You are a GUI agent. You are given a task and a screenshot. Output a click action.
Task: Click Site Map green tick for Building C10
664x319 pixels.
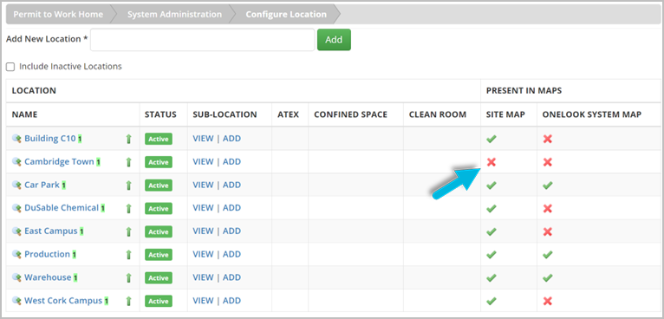[x=491, y=139]
